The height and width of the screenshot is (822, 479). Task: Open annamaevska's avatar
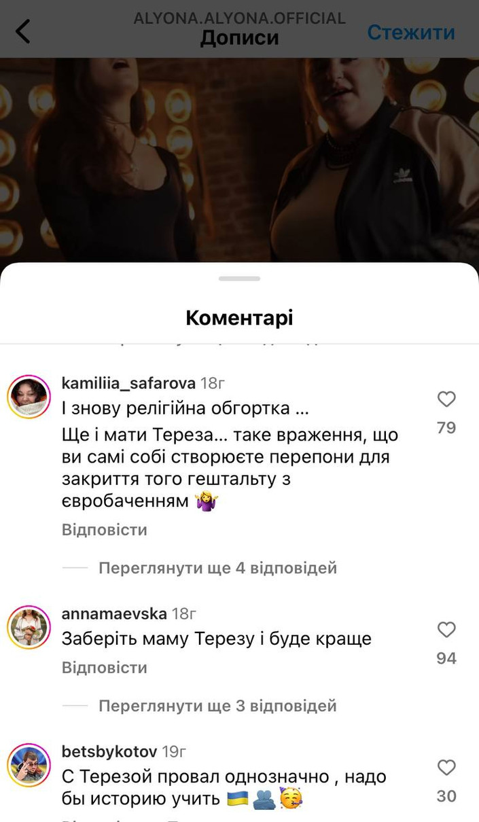pyautogui.click(x=29, y=627)
